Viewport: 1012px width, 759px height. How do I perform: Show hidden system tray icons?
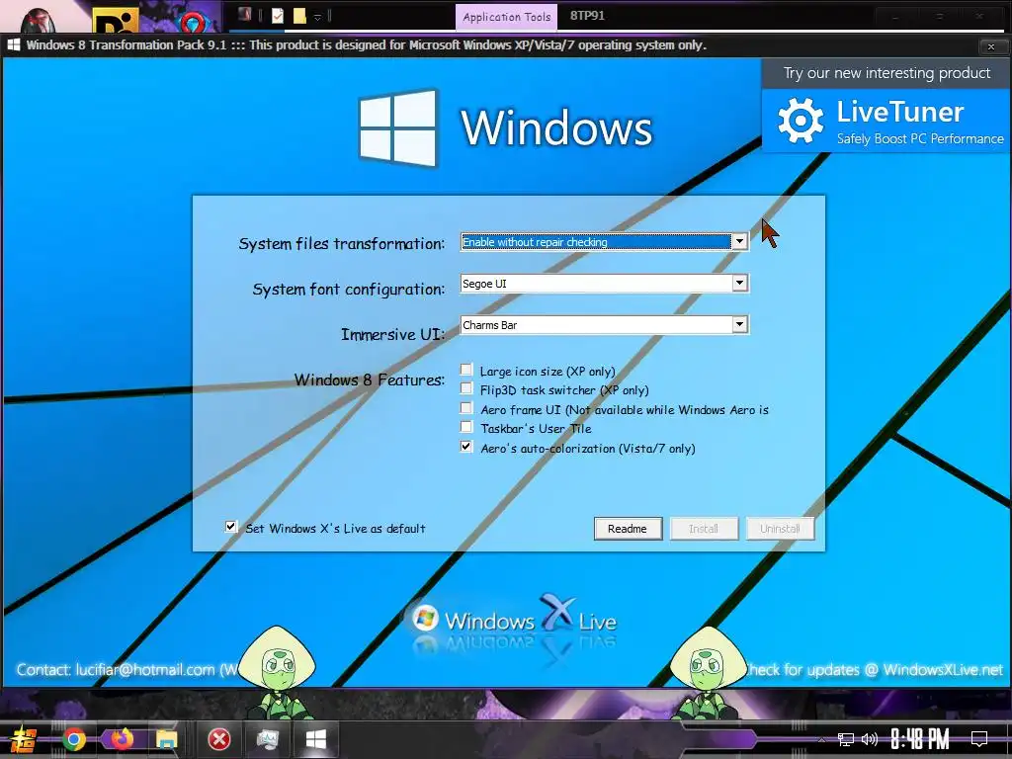821,739
